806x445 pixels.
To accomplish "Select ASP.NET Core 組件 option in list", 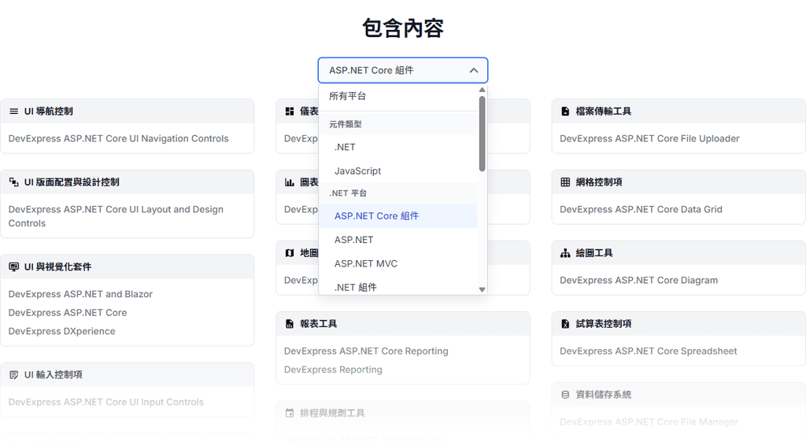I will tap(397, 216).
